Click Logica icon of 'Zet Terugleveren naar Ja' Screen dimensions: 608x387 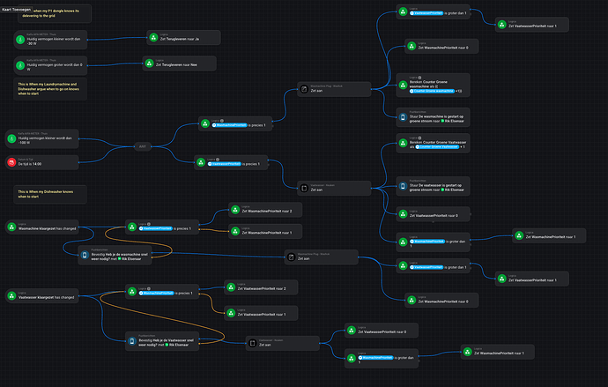tap(153, 38)
